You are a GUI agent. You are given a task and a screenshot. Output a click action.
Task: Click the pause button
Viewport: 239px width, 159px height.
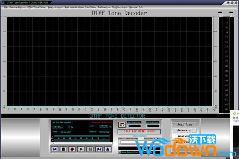click(x=90, y=149)
